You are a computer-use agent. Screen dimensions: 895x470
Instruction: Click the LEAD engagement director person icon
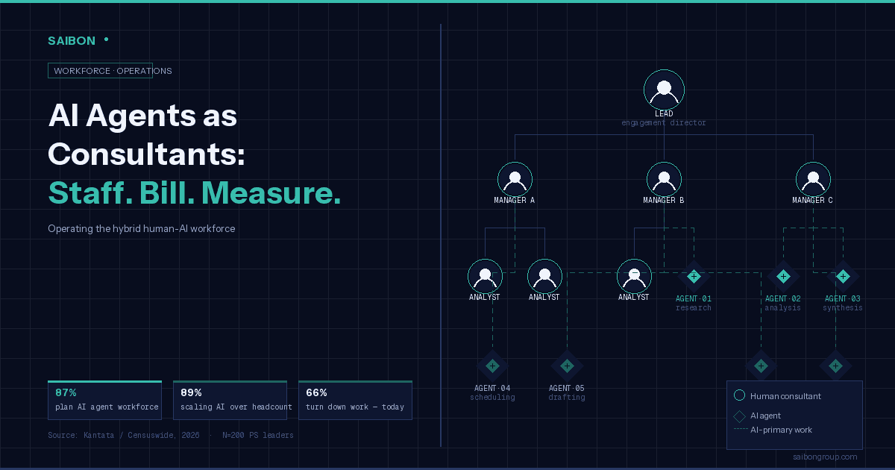tap(664, 90)
